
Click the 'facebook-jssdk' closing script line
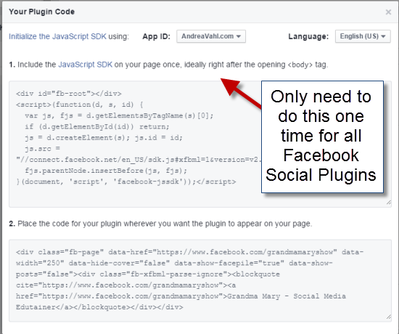[x=126, y=182]
